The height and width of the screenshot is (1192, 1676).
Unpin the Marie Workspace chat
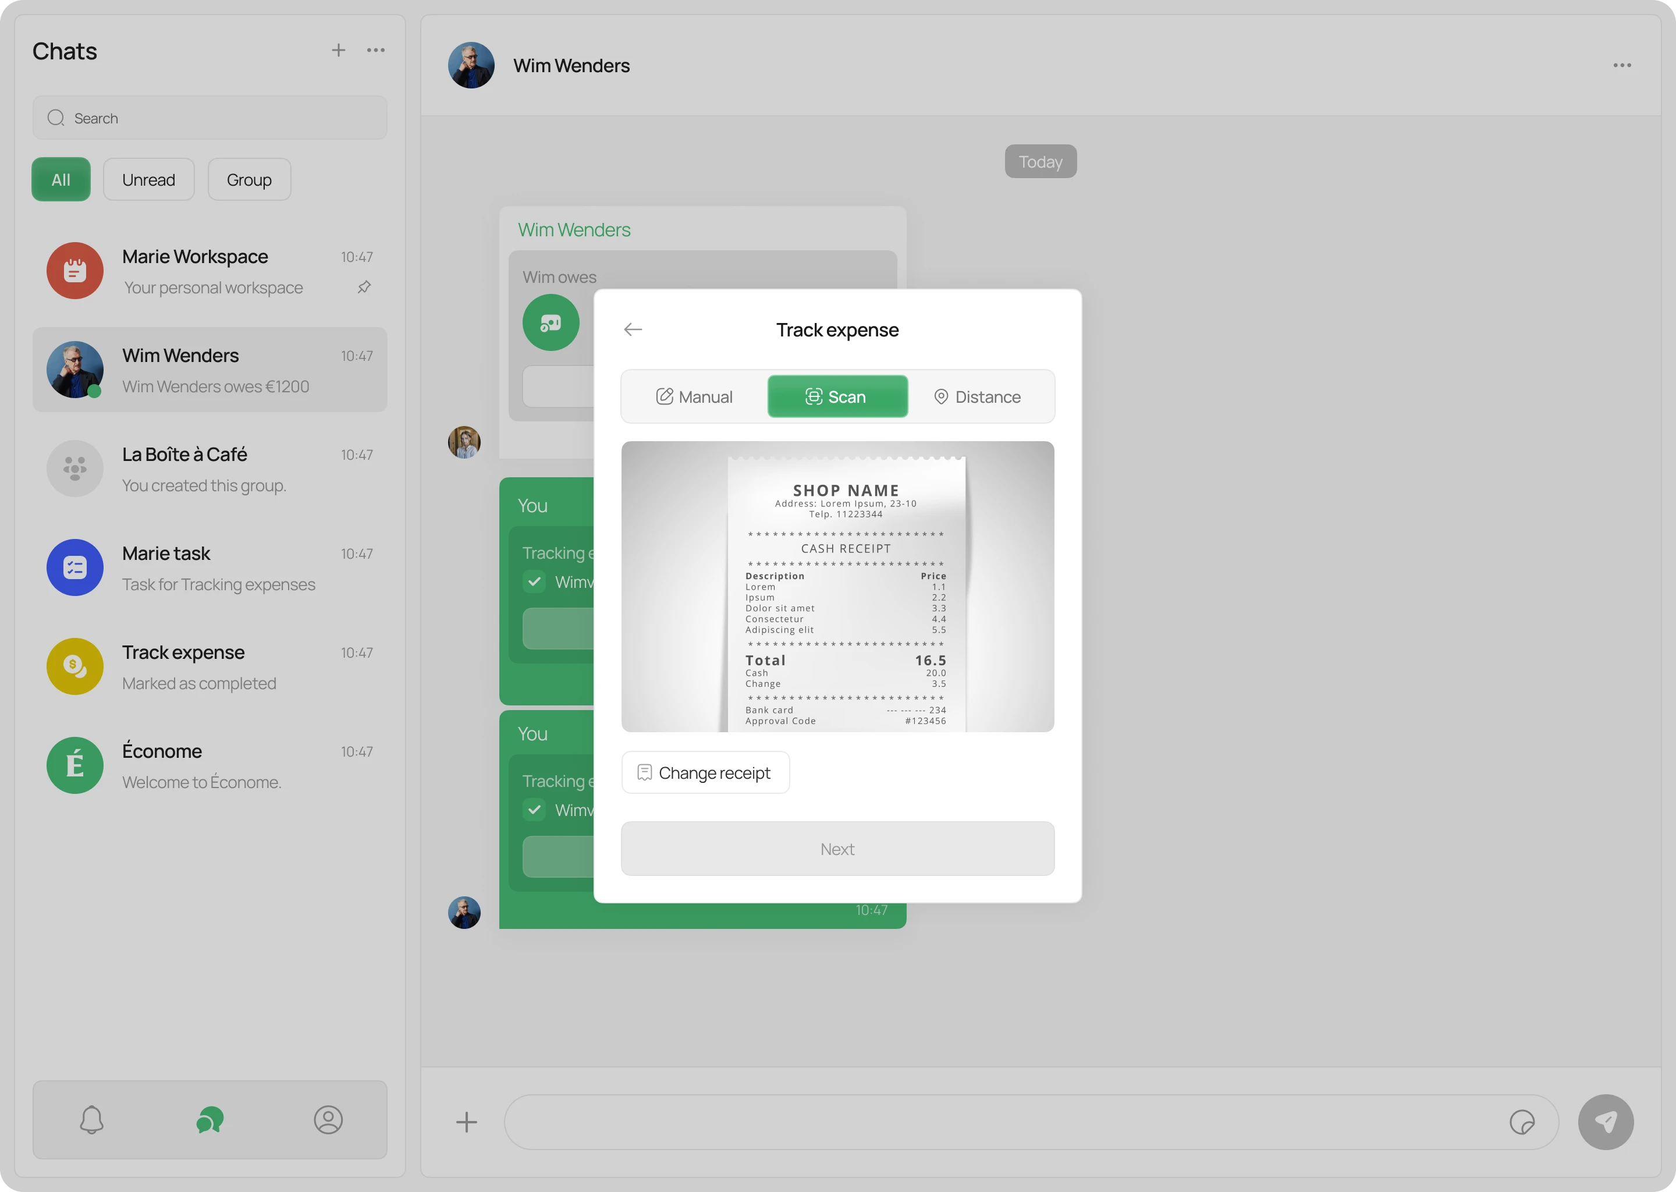[365, 287]
